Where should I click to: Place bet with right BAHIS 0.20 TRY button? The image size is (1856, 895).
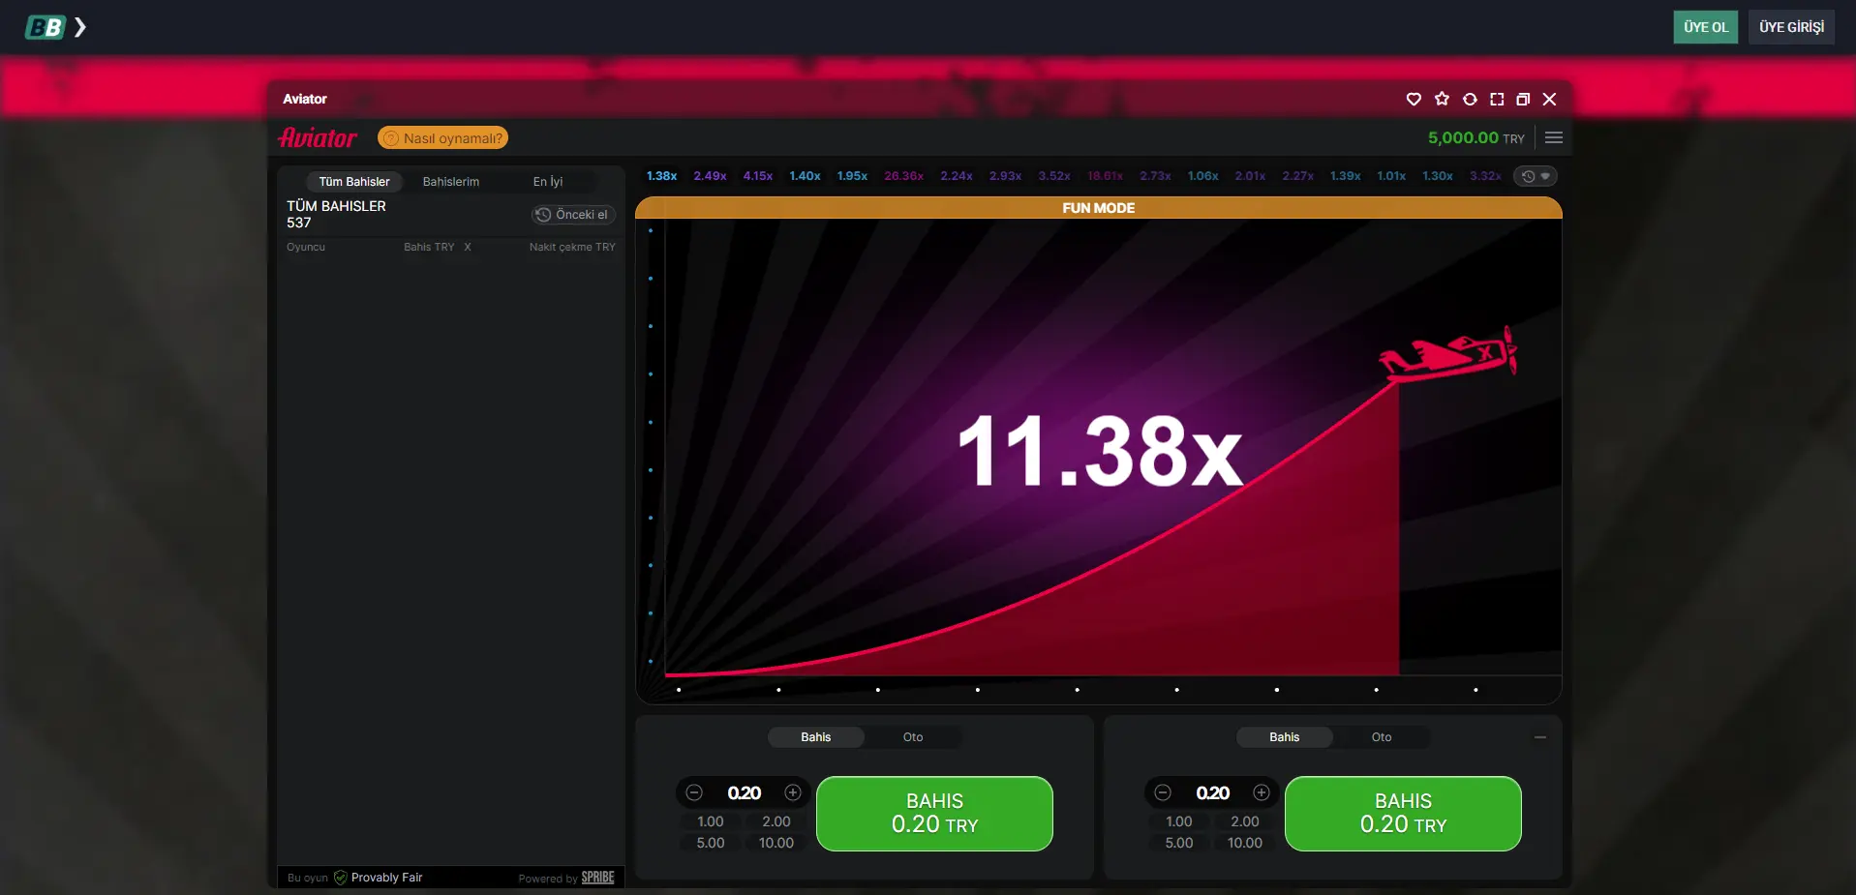pyautogui.click(x=1403, y=814)
